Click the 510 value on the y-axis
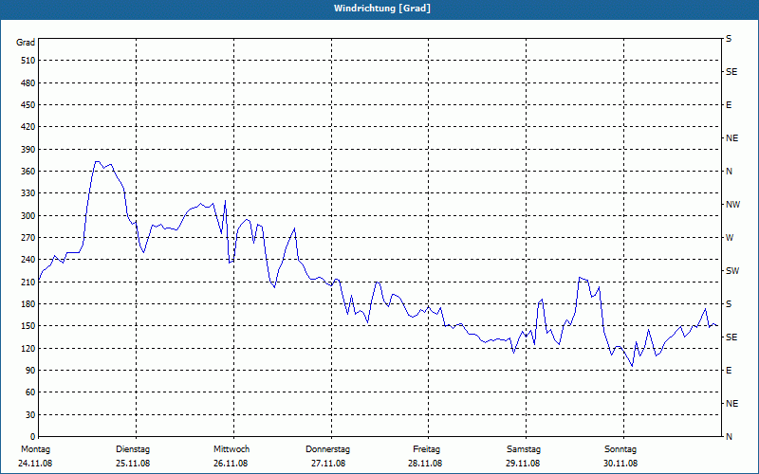Screen dimensions: 759x474 coord(28,61)
